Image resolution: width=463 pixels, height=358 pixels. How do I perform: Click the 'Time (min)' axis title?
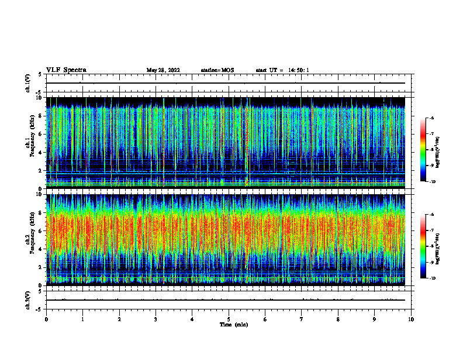(234, 325)
